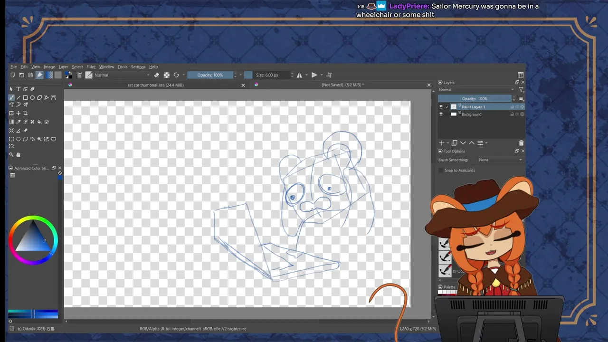Viewport: 608px width, 342px height.
Task: Open Brush Smoothing None dropdown
Action: 500,160
